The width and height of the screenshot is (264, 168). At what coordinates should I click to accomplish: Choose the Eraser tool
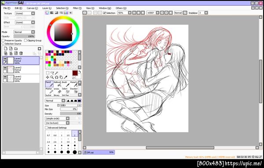tap(58, 91)
